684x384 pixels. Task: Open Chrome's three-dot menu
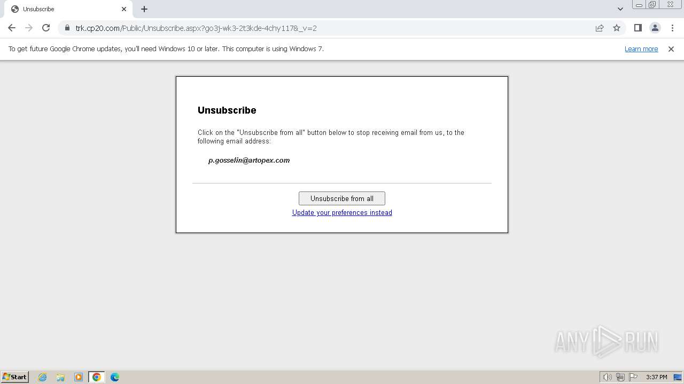[672, 28]
